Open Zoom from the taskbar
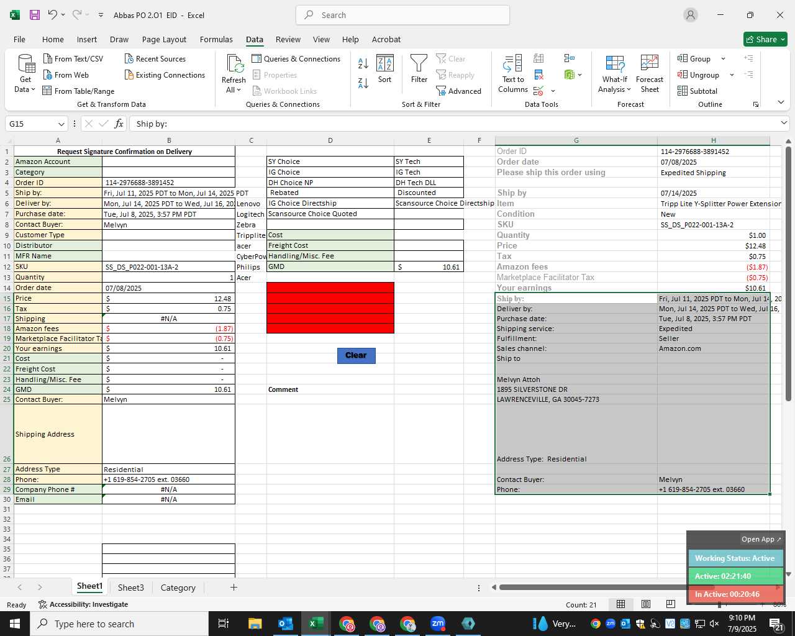Image resolution: width=795 pixels, height=636 pixels. pyautogui.click(x=438, y=624)
